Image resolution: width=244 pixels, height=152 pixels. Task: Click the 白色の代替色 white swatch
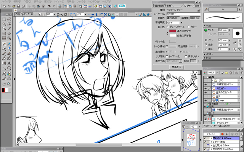point(173,35)
